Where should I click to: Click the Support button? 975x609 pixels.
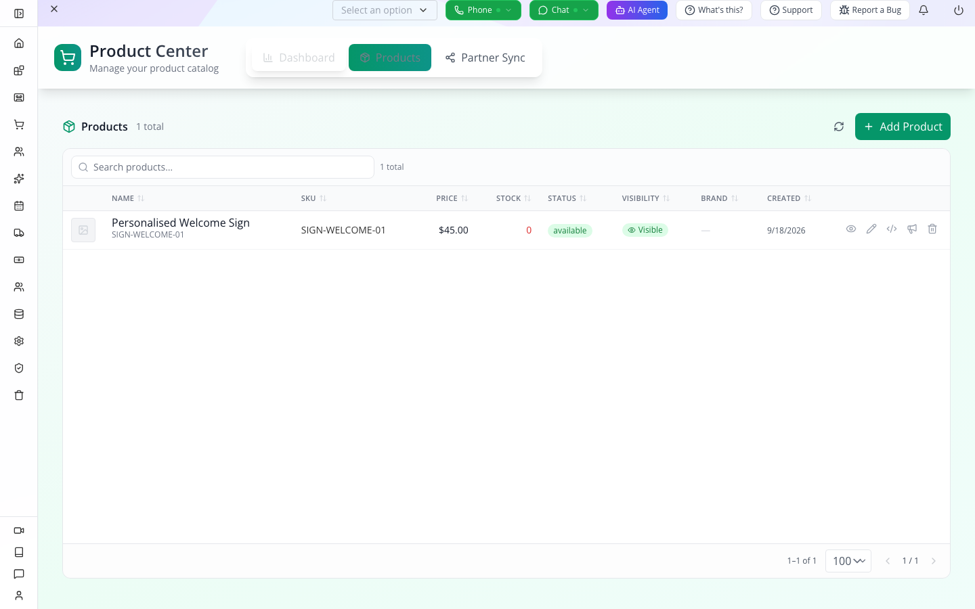pos(791,10)
